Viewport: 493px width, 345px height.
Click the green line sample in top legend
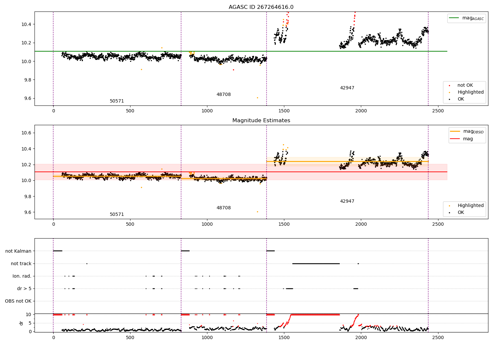(x=454, y=18)
